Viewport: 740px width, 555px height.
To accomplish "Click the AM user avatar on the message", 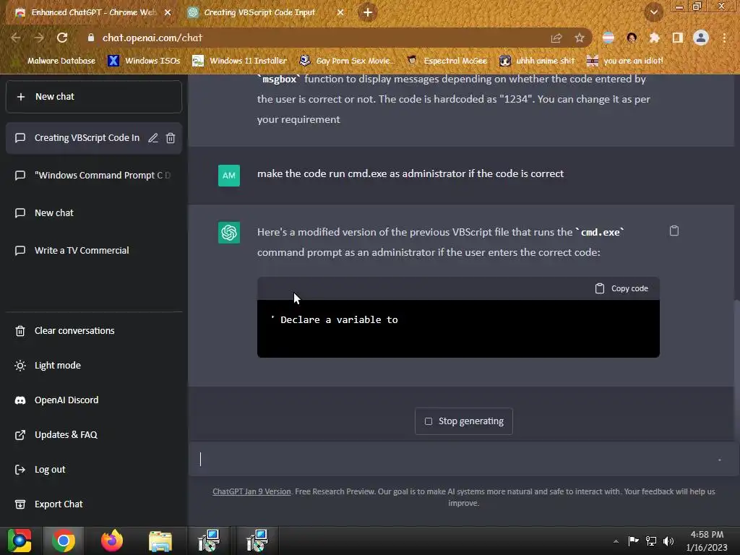I will [x=229, y=176].
